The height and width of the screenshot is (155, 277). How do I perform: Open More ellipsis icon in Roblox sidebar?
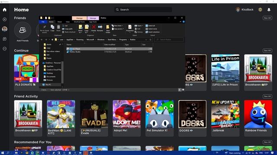pyautogui.click(x=5, y=49)
